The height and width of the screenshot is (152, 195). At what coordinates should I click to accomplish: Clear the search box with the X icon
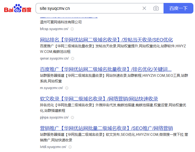point(144,8)
